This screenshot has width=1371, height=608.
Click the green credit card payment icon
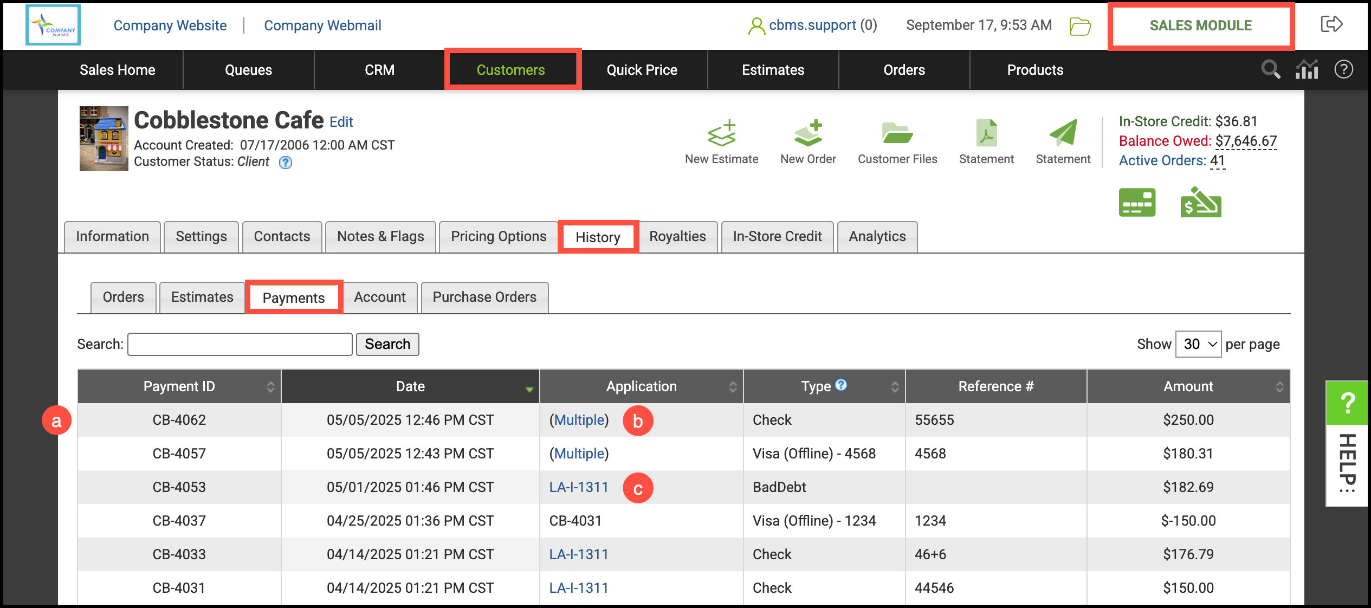click(1137, 203)
